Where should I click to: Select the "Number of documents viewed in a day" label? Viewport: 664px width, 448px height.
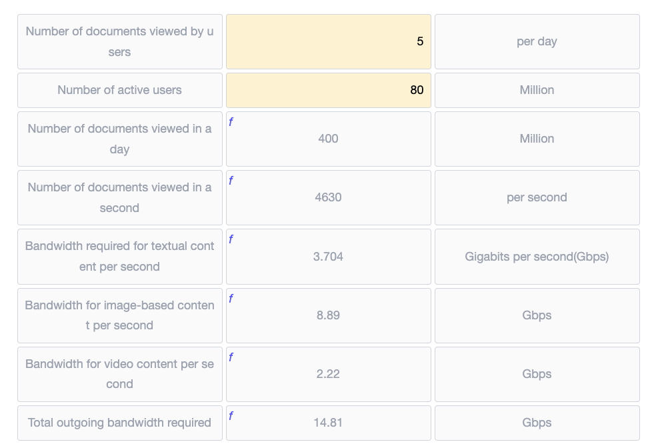[120, 139]
